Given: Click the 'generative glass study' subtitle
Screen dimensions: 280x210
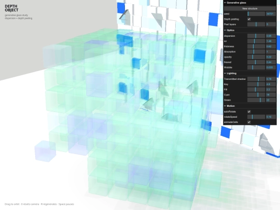Looking at the screenshot, I should (x=16, y=15).
